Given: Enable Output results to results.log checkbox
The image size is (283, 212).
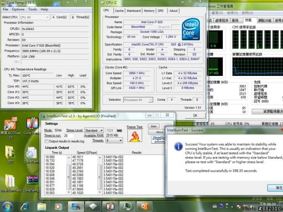Looking at the screenshot, I should tap(46, 141).
